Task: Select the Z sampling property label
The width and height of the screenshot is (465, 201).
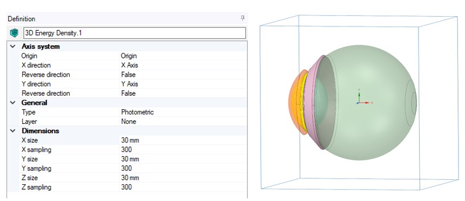Action: 36,187
